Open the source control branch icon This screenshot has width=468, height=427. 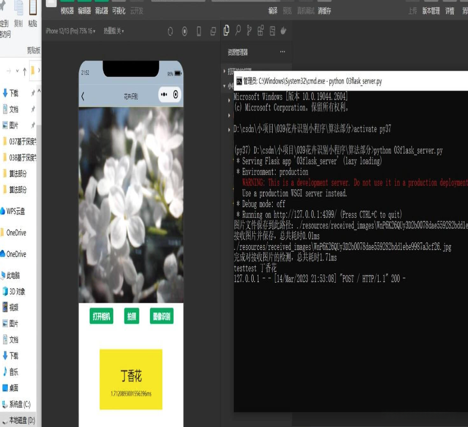(x=249, y=30)
